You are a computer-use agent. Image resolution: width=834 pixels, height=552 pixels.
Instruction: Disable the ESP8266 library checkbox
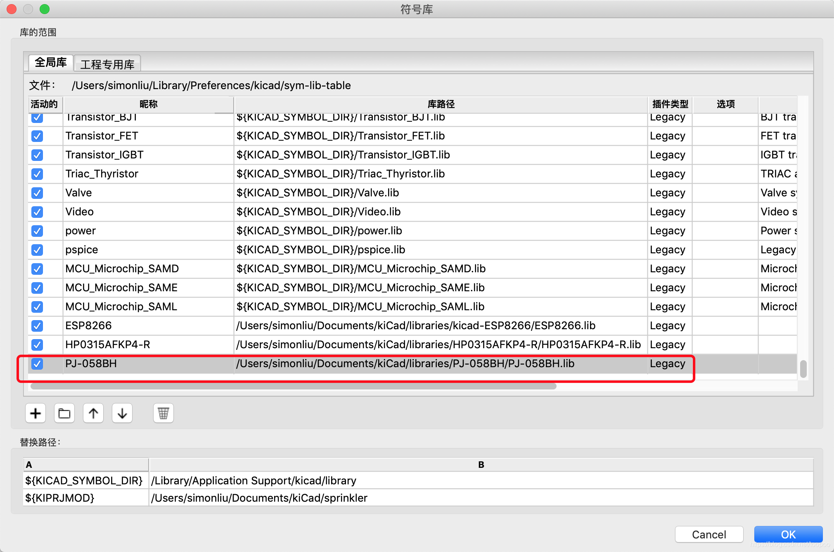tap(37, 326)
